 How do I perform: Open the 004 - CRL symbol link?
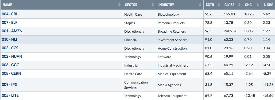pos(10,14)
